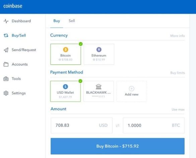Click the Buy Bitcoin - $715.92 button
The width and height of the screenshot is (196, 158).
coord(118,146)
